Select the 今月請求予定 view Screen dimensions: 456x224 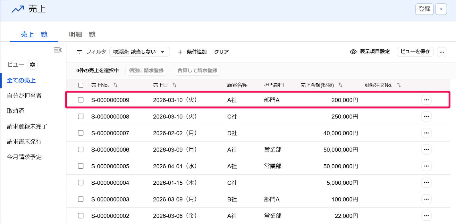(x=24, y=157)
